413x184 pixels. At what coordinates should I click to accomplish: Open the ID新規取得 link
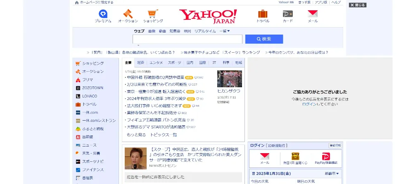click(277, 145)
